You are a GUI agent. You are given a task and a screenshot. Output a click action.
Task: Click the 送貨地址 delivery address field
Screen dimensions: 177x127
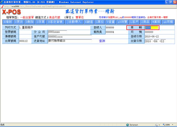[x=70, y=41]
